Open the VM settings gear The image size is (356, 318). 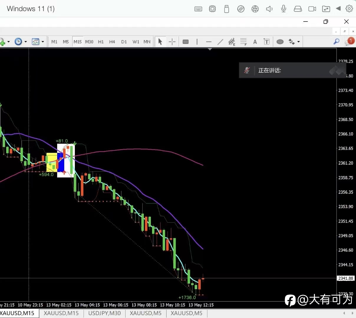(x=349, y=9)
